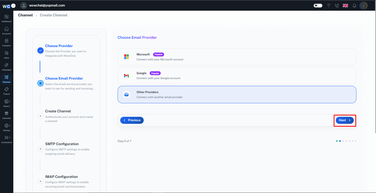The width and height of the screenshot is (376, 193).
Task: Click the Channel breadcrumb link
Action: click(x=25, y=15)
